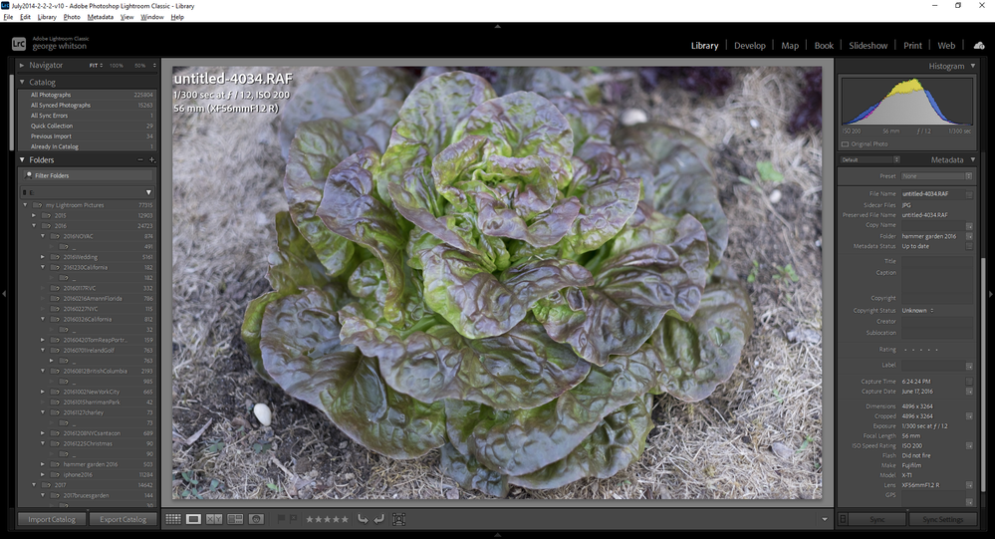Image resolution: width=995 pixels, height=539 pixels.
Task: Set flag as Pick
Action: coord(281,519)
